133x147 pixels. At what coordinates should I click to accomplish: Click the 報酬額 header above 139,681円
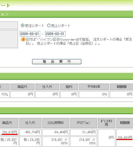click(125, 123)
